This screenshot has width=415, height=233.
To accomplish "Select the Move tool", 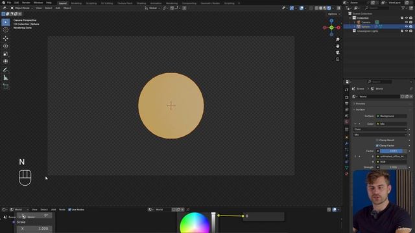I will (x=6, y=38).
